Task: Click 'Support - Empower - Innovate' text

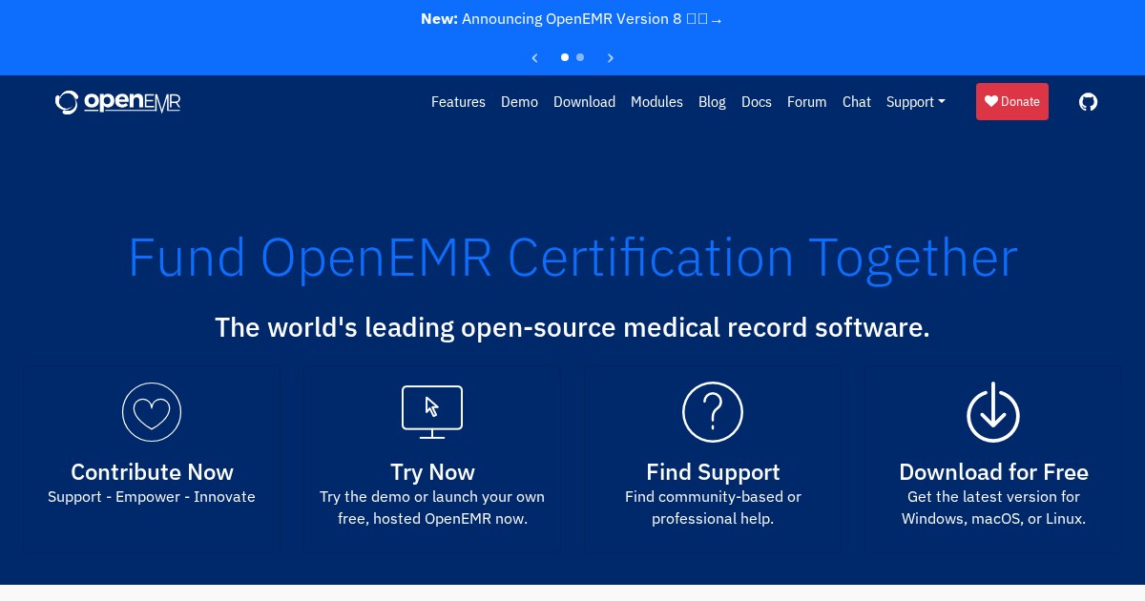Action: click(x=152, y=497)
